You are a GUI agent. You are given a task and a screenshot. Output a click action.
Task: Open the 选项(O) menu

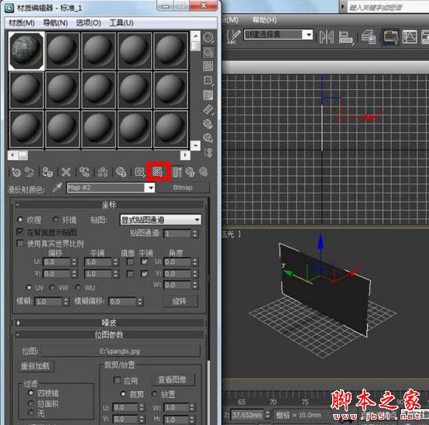pos(88,22)
